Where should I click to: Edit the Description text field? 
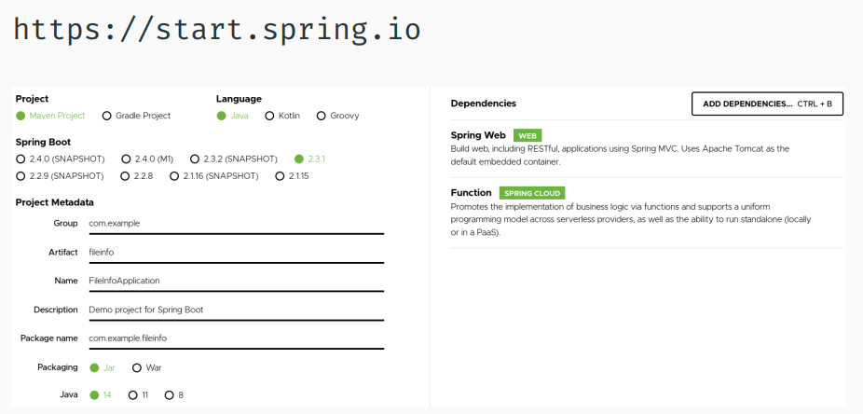(235, 310)
